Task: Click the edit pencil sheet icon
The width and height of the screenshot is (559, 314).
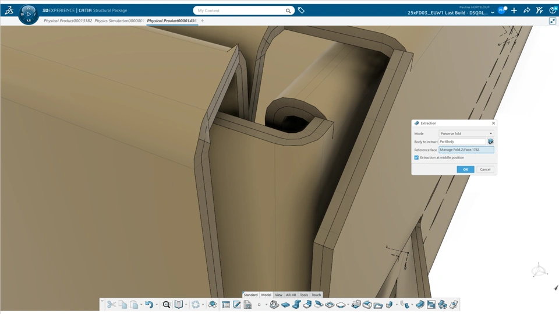Action: pos(237,304)
